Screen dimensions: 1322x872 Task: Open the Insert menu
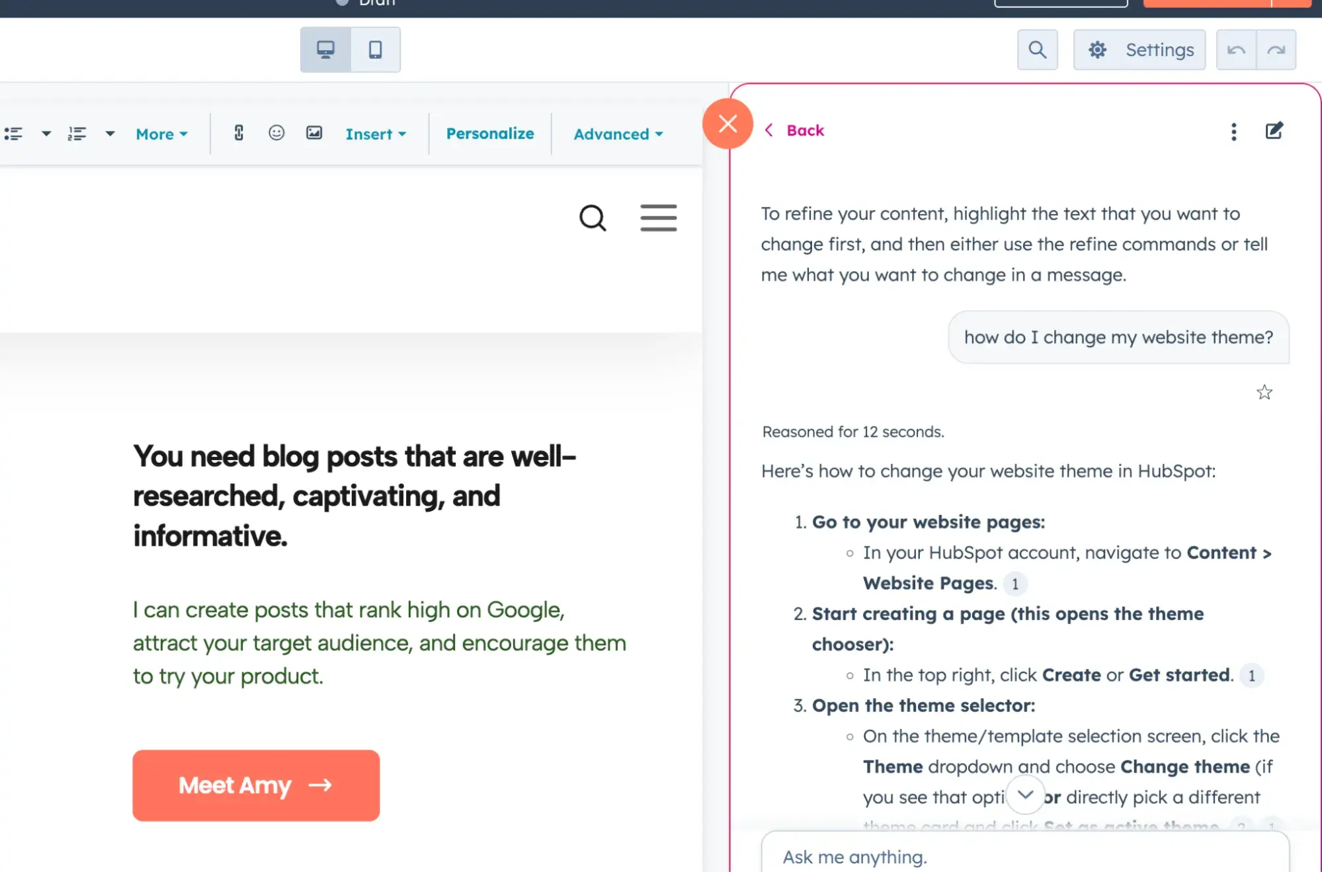click(x=374, y=134)
